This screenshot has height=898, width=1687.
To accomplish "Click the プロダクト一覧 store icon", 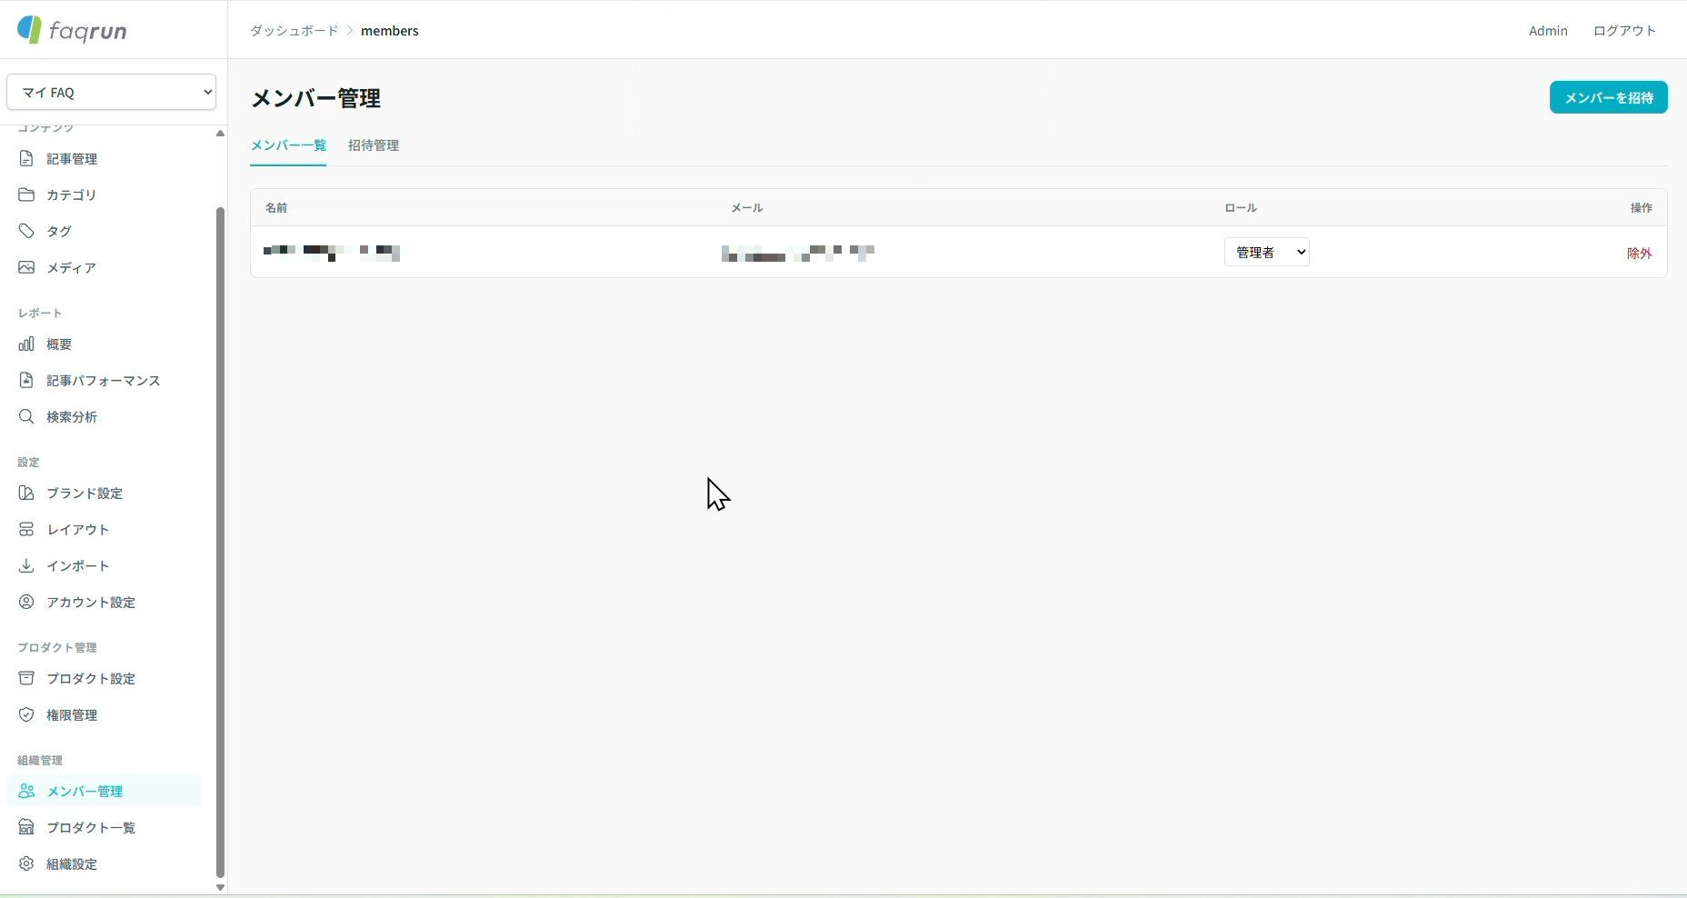I will point(26,827).
